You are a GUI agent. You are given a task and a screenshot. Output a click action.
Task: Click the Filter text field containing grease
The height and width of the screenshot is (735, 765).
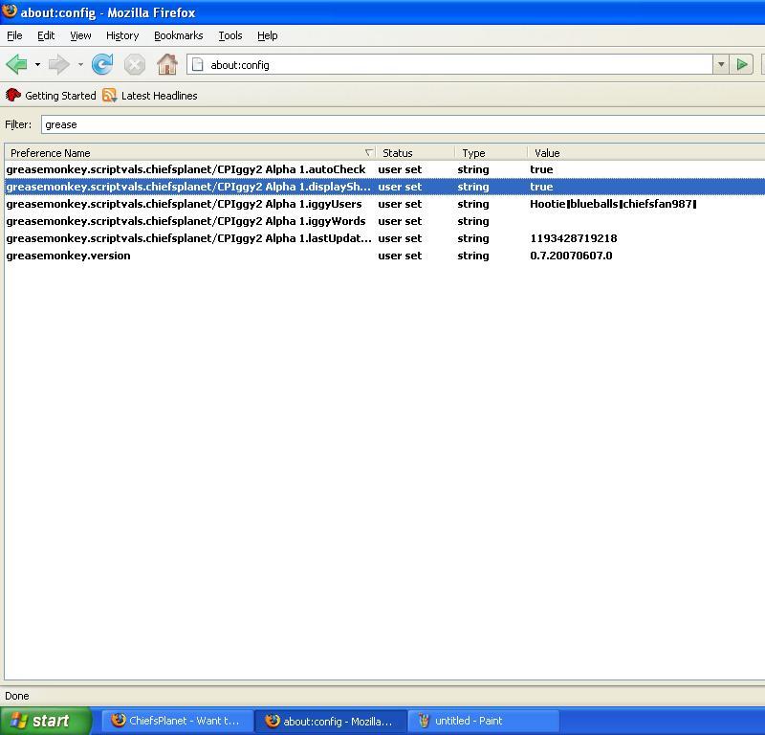click(x=403, y=124)
